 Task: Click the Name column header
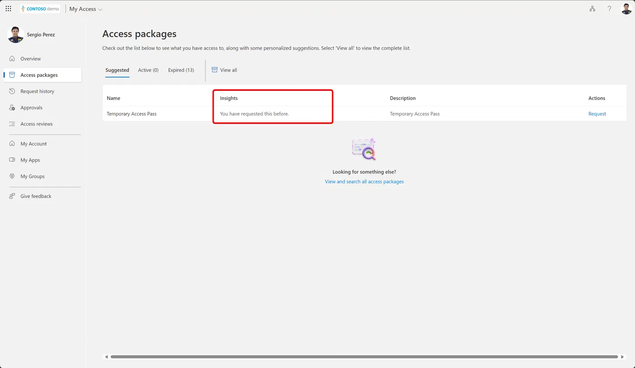pyautogui.click(x=113, y=98)
